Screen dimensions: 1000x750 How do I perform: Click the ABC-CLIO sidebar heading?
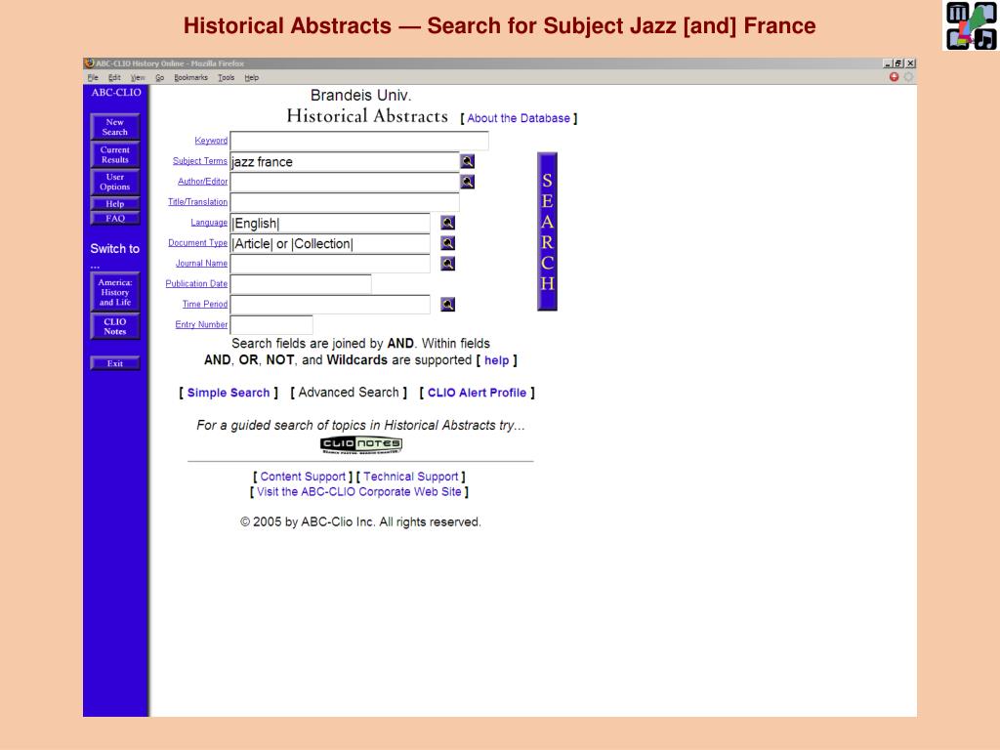coord(116,93)
